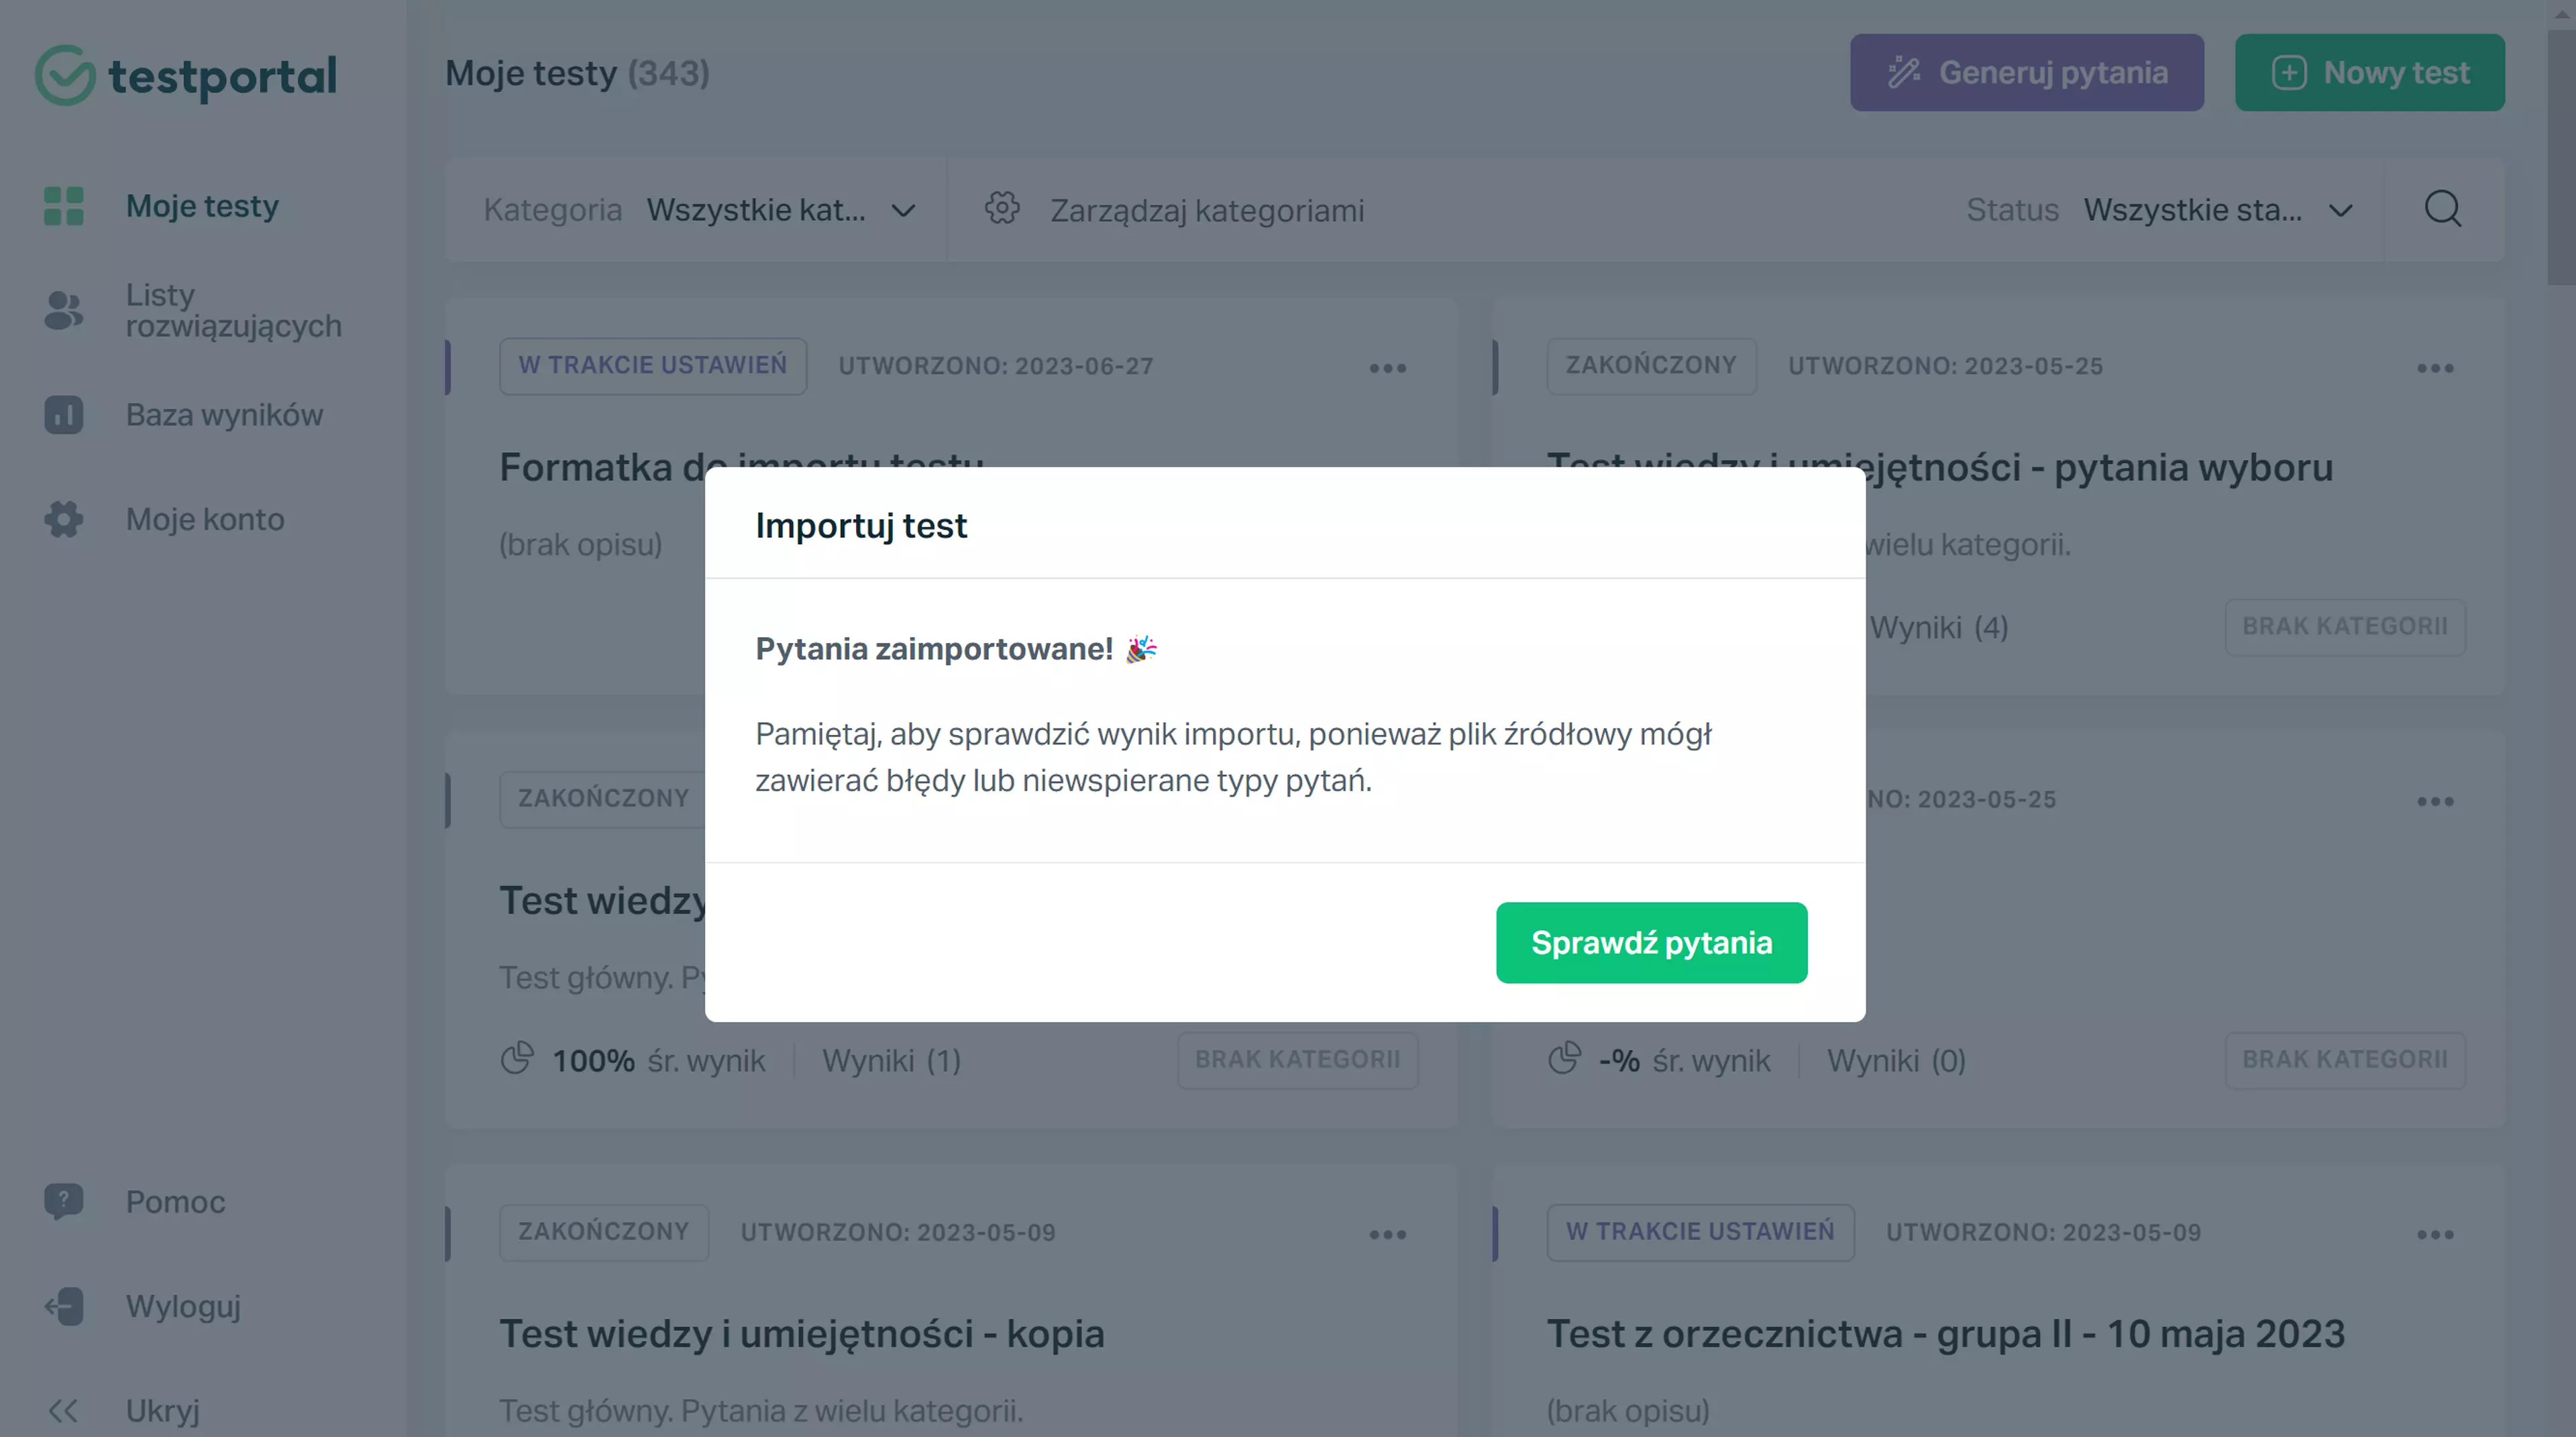The width and height of the screenshot is (2576, 1437).
Task: Click the Nowy test button
Action: coord(2370,72)
